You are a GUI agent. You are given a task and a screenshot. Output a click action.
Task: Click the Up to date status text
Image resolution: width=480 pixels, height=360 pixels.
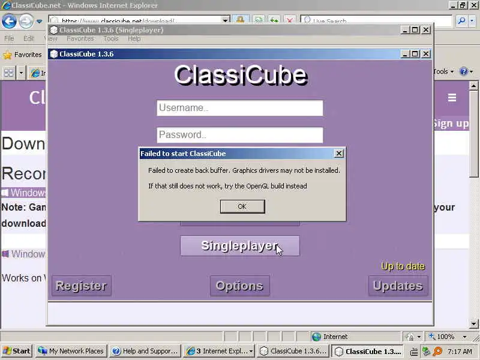pyautogui.click(x=403, y=266)
